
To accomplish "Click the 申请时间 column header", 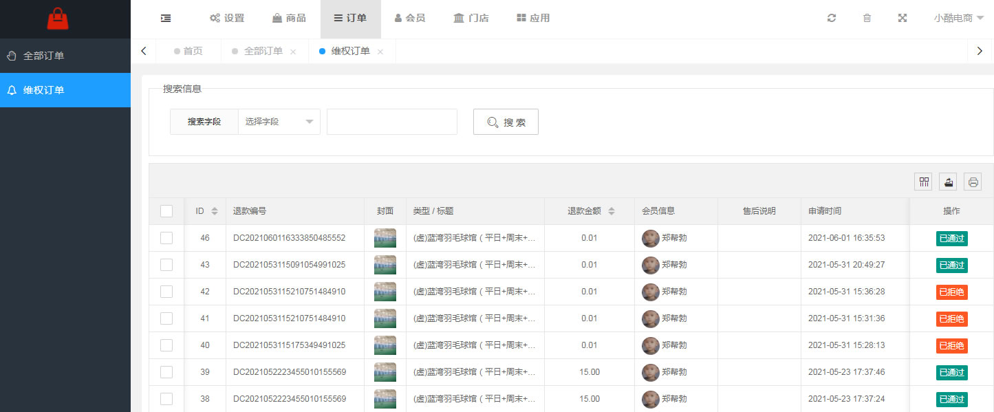I will 825,211.
